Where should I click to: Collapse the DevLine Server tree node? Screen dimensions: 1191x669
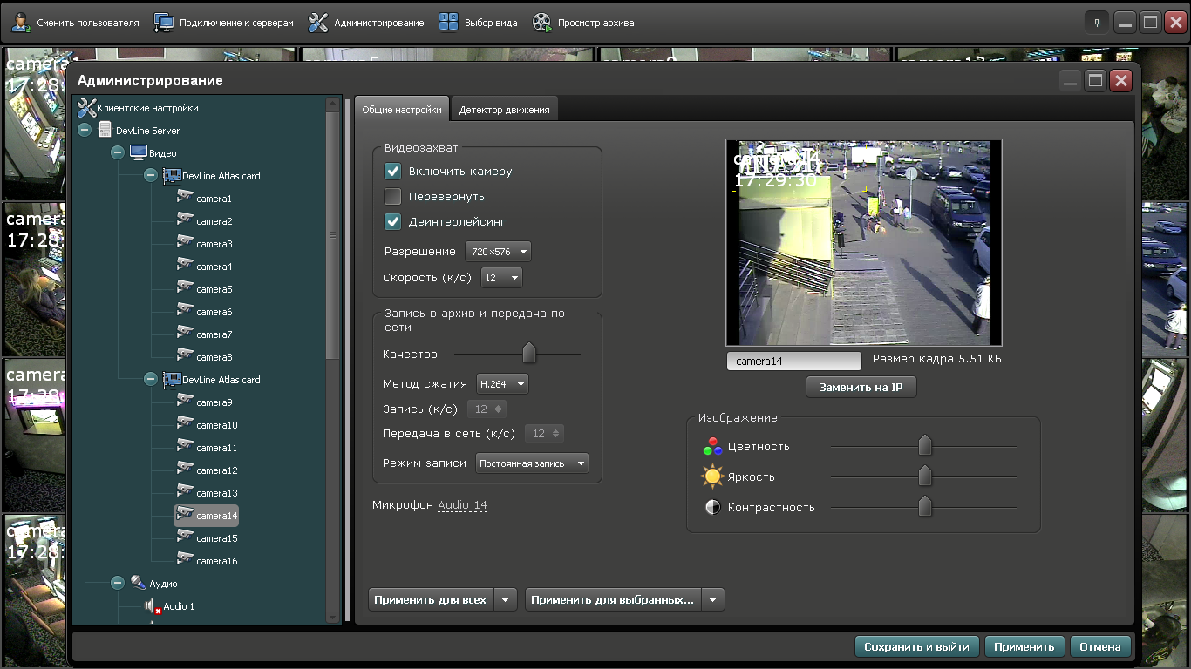(85, 131)
